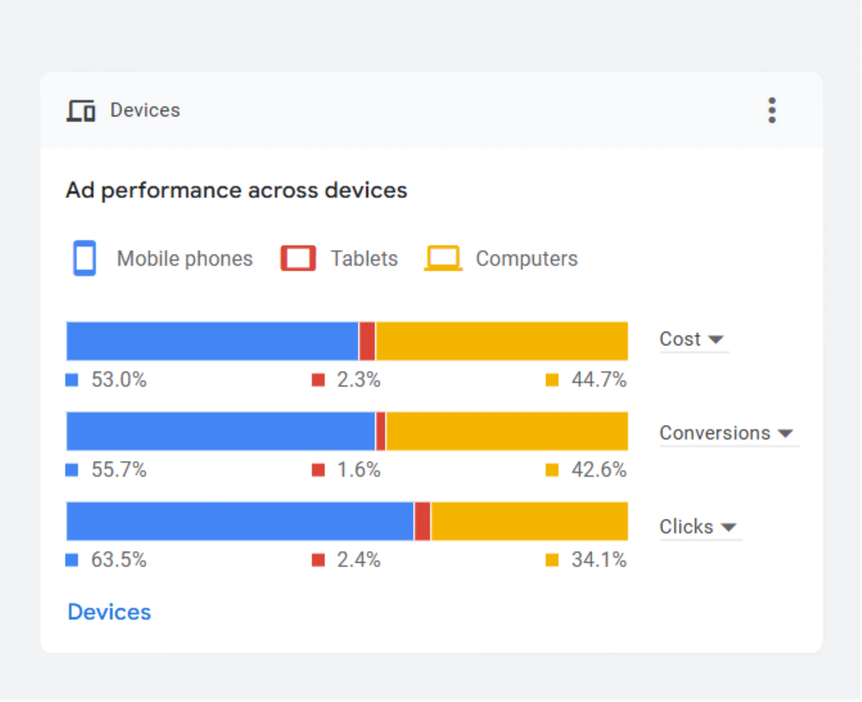Click yellow computer segment of Conversions bar
The width and height of the screenshot is (862, 702).
click(x=507, y=431)
